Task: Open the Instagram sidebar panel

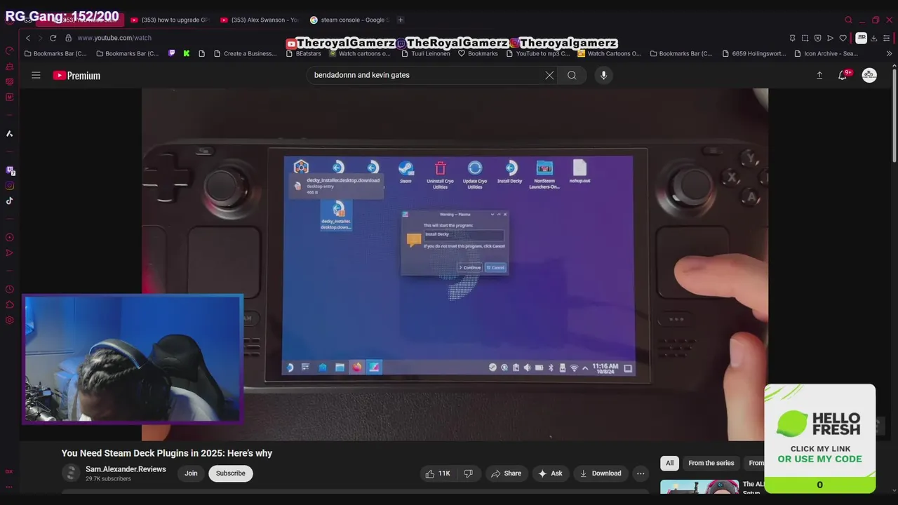Action: 10,186
